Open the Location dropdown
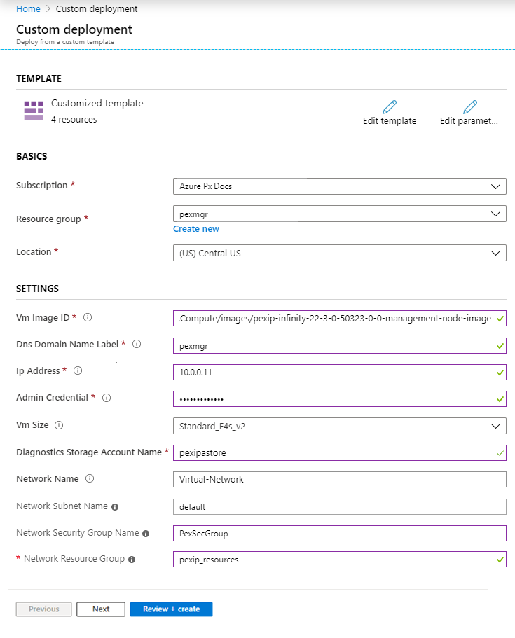Screen dimensions: 515x638 point(339,253)
